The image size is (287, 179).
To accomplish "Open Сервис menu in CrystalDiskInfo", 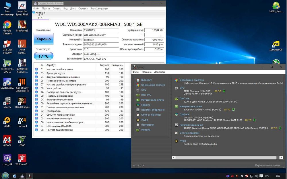I will [x=57, y=8].
